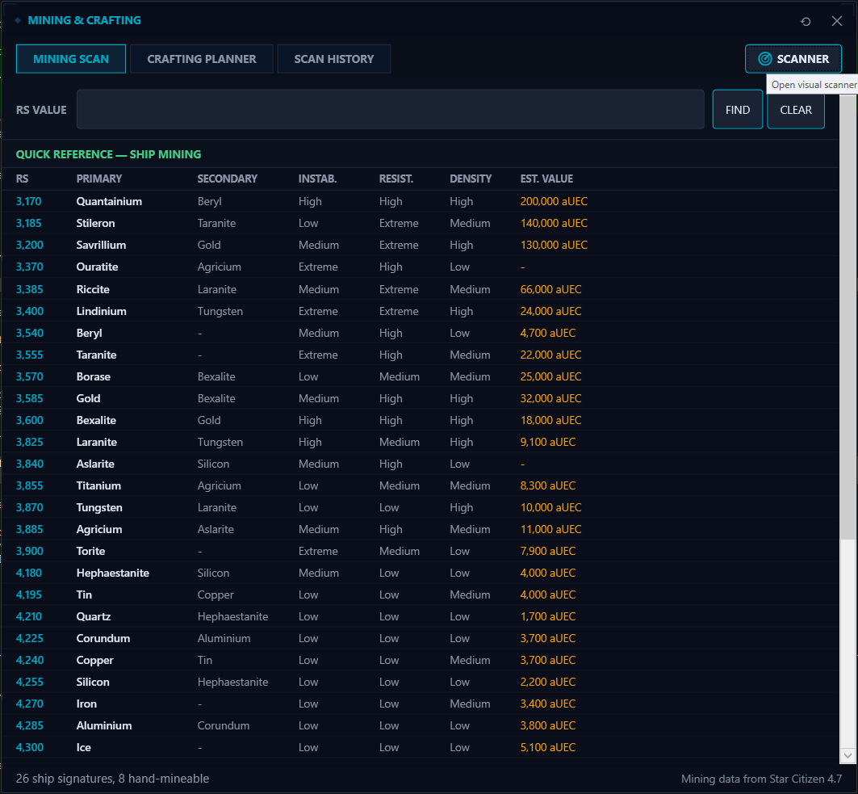
Task: Select RS value 3,585
Action: [30, 398]
